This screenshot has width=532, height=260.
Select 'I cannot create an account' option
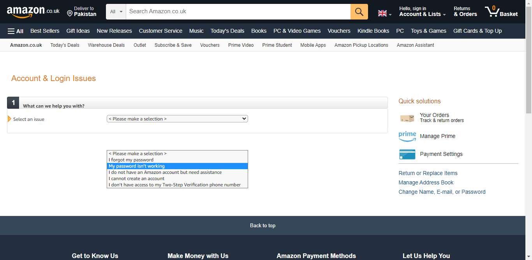(177, 179)
